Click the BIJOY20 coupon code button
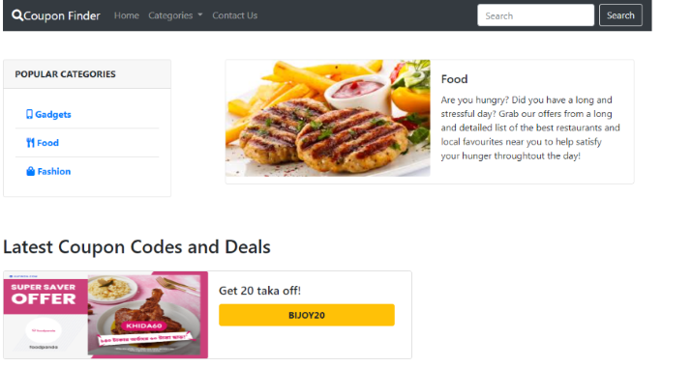The image size is (692, 367). pos(307,315)
